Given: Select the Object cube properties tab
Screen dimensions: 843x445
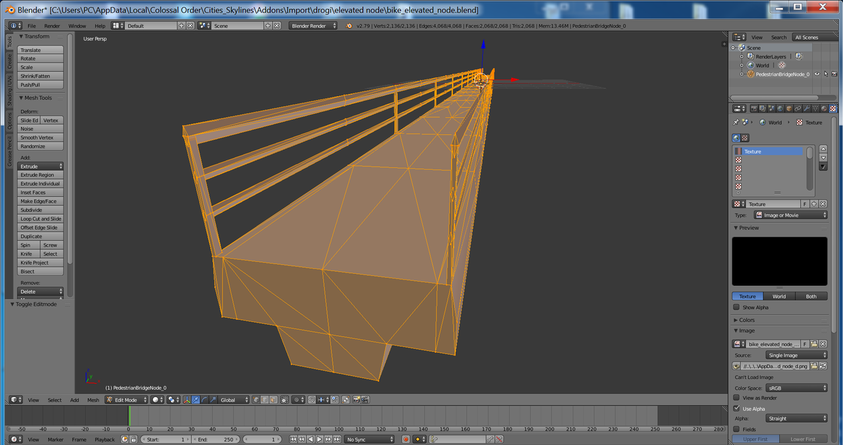Looking at the screenshot, I should pos(789,109).
